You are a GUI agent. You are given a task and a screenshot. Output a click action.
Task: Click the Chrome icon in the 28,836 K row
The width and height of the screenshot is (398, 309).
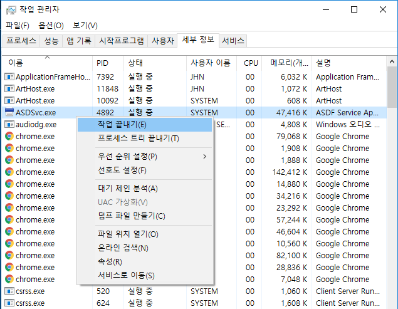click(x=9, y=268)
